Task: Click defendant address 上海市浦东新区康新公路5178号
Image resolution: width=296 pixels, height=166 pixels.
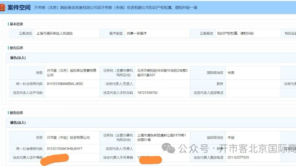Action: pos(162,138)
